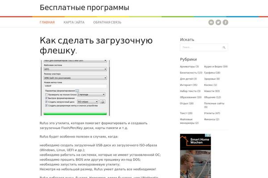Open category Образование (10)
Screen dimensions: 268x178
coord(191,97)
